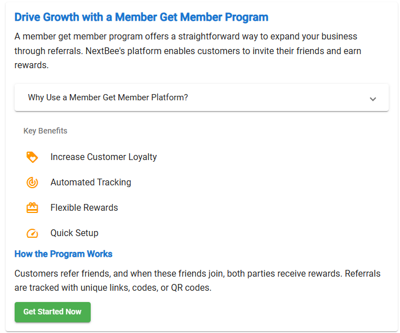Click the paragraph mentioning NextBee's platform
400x333 pixels.
(188, 51)
